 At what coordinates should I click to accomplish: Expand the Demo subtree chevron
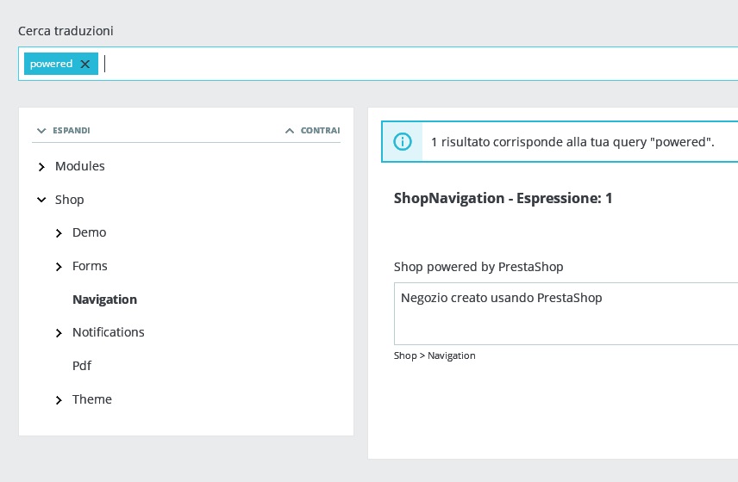click(x=59, y=233)
